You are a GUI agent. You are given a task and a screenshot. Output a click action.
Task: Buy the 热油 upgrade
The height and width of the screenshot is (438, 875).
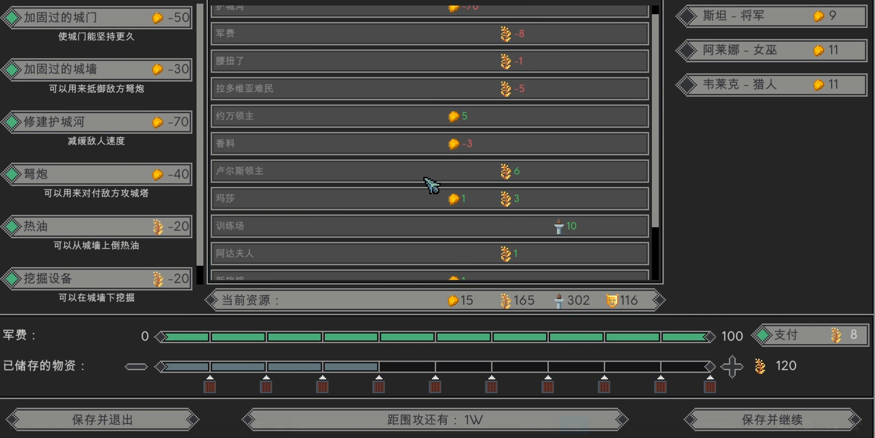point(97,227)
